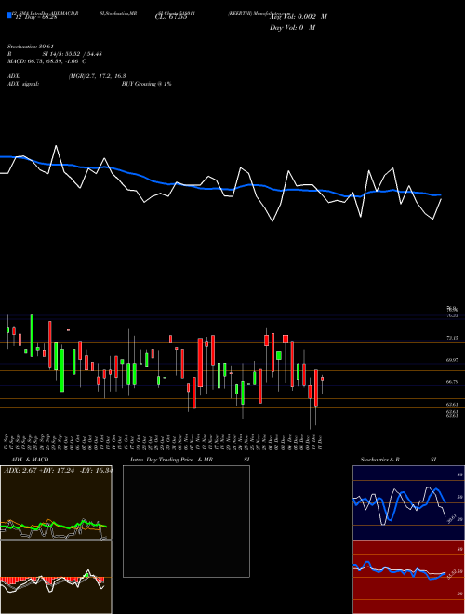
Task: Click the 'Stochastics & RSI' panel title
Action: (398, 460)
